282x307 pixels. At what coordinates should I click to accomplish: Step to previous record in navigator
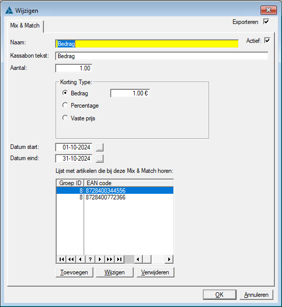[81, 260]
